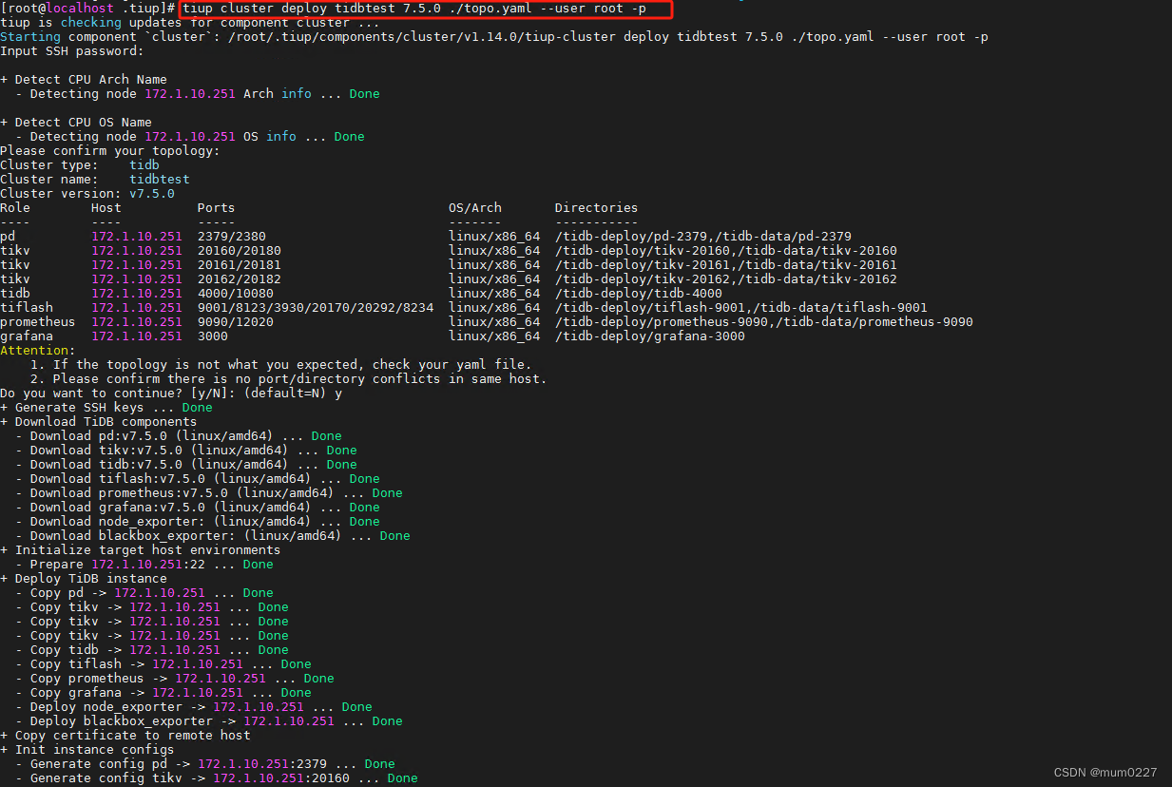Click the 'tiflash' role cell
This screenshot has width=1172, height=787.
pyautogui.click(x=27, y=308)
